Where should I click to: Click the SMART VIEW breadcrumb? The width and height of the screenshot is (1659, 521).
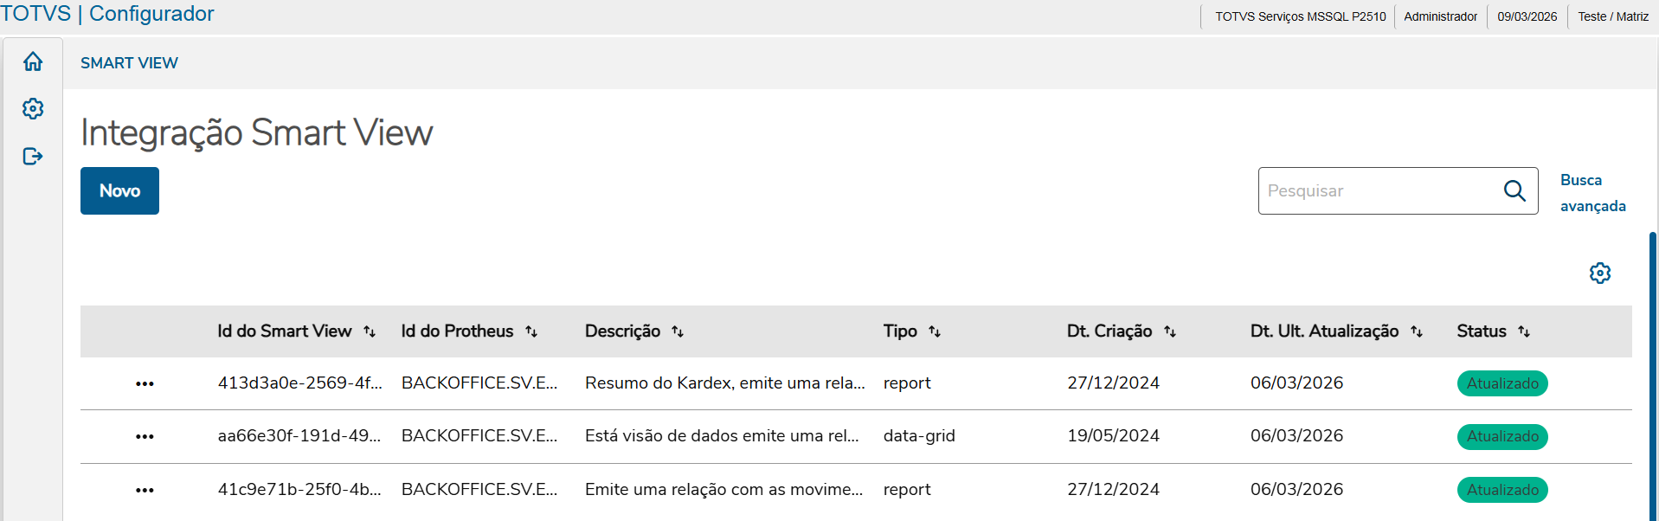129,63
